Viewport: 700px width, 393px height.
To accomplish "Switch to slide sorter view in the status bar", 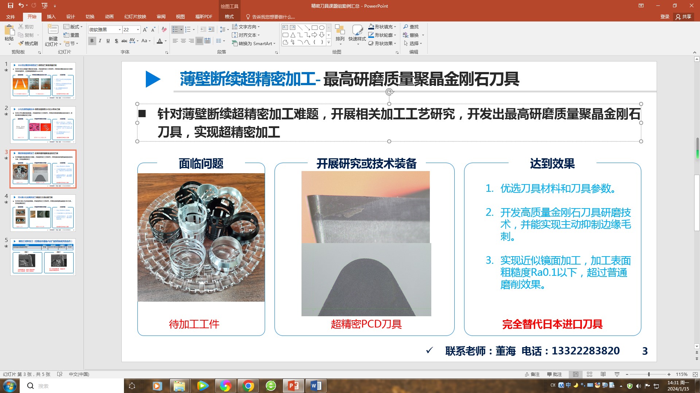I will click(590, 374).
